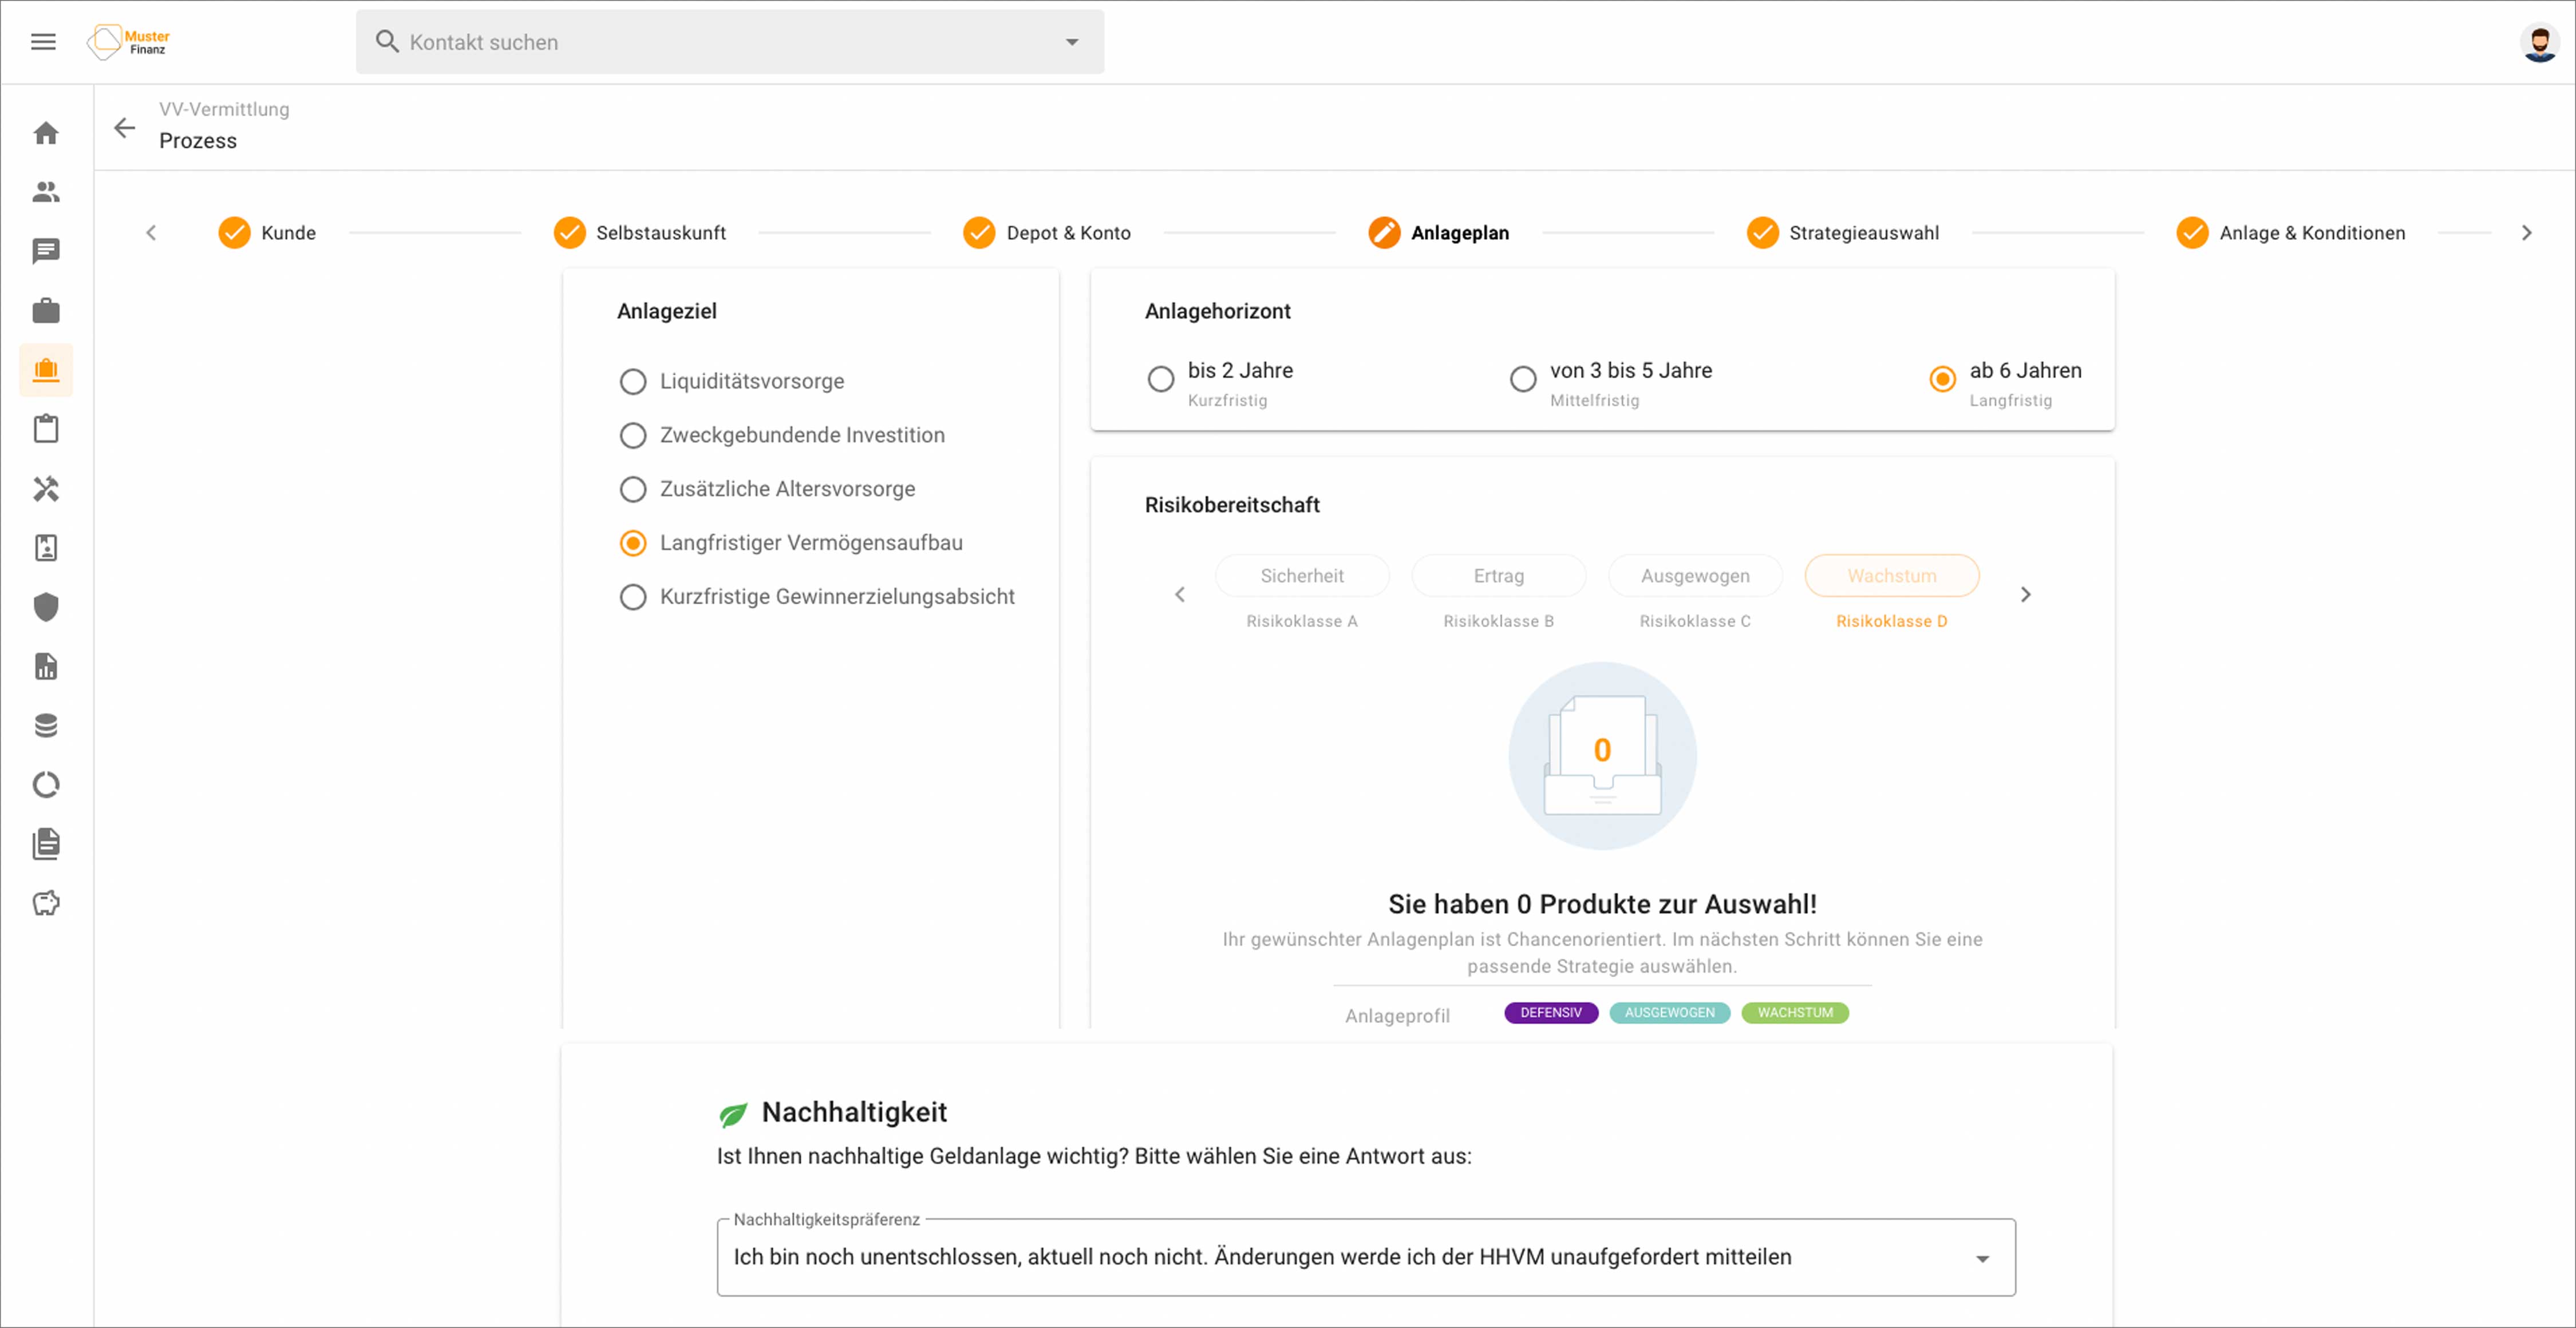Open the user avatar profile

click(2538, 42)
